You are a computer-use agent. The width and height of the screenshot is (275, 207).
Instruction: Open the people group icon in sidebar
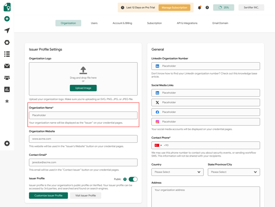pyautogui.click(x=7, y=77)
